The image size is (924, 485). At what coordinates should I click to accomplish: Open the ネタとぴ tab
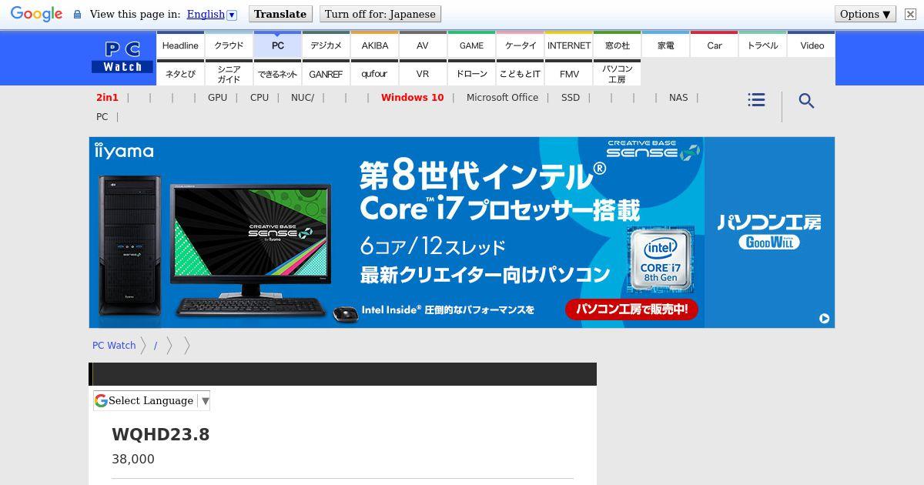click(x=180, y=74)
